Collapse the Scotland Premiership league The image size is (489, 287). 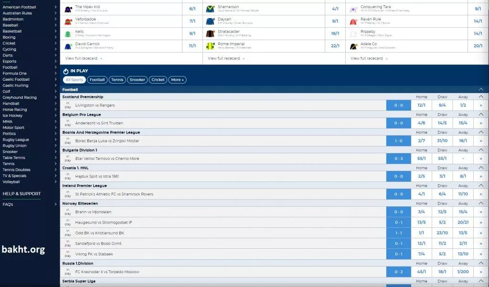481,97
